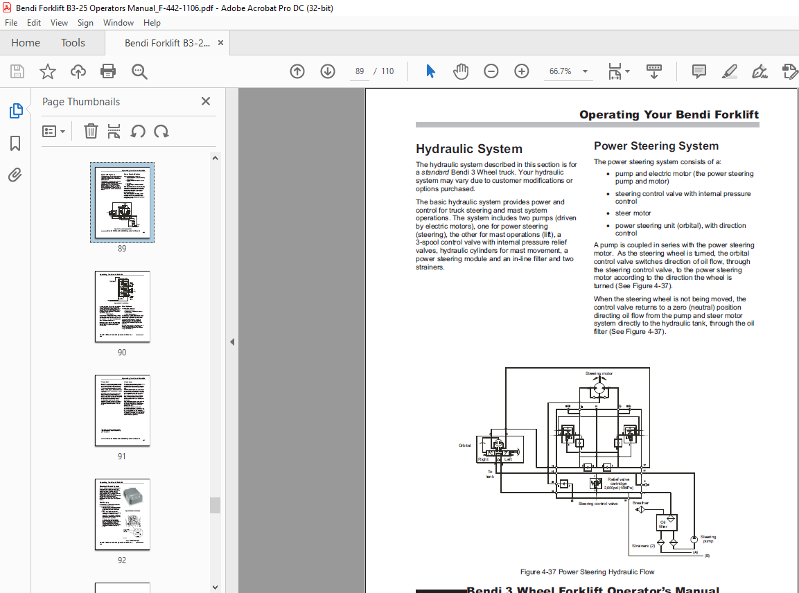The width and height of the screenshot is (799, 593).
Task: Select page 92 thumbnail
Action: pyautogui.click(x=122, y=515)
